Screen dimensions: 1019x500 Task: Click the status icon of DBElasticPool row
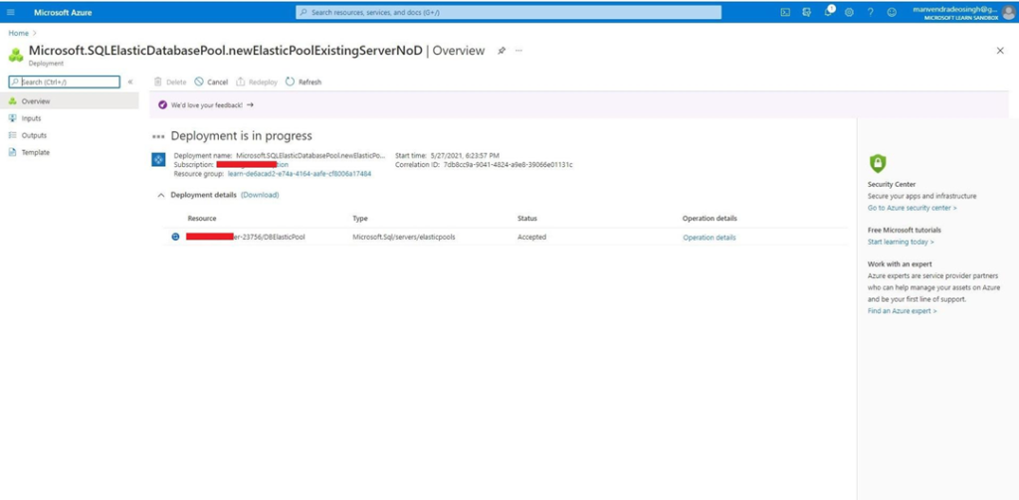175,237
